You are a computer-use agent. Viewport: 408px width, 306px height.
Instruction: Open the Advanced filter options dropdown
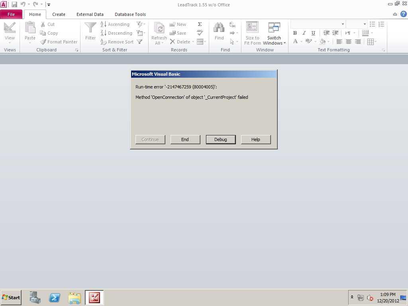coord(141,33)
